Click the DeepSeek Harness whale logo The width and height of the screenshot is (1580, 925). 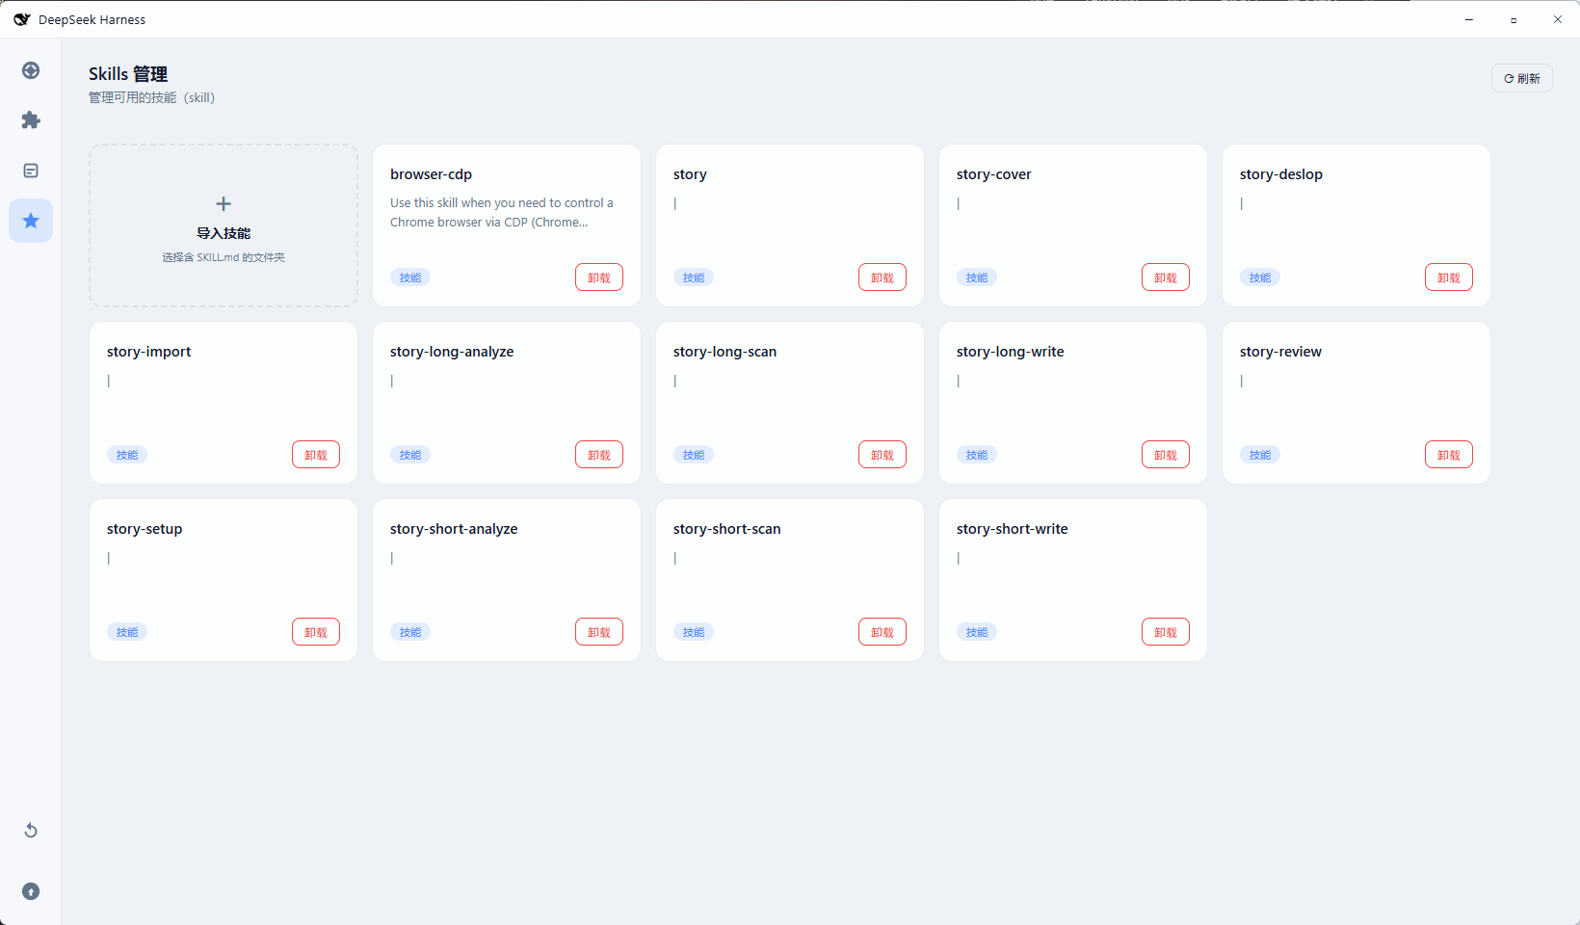coord(21,19)
